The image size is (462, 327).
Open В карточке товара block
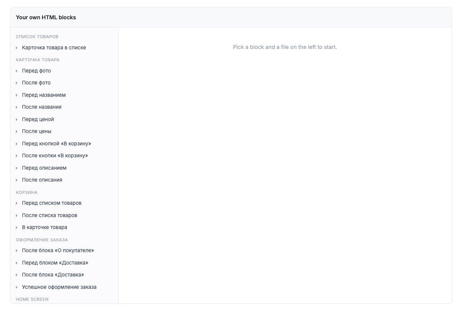pos(44,228)
